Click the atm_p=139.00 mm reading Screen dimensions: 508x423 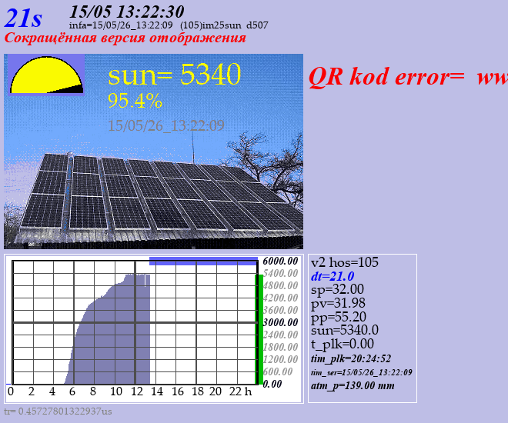pos(353,385)
